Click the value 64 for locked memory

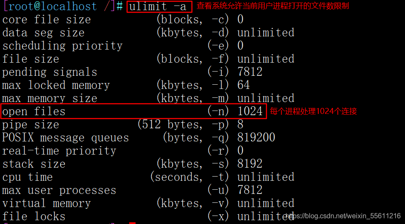coord(244,85)
